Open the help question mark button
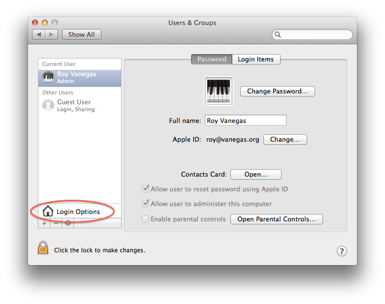 click(x=342, y=251)
